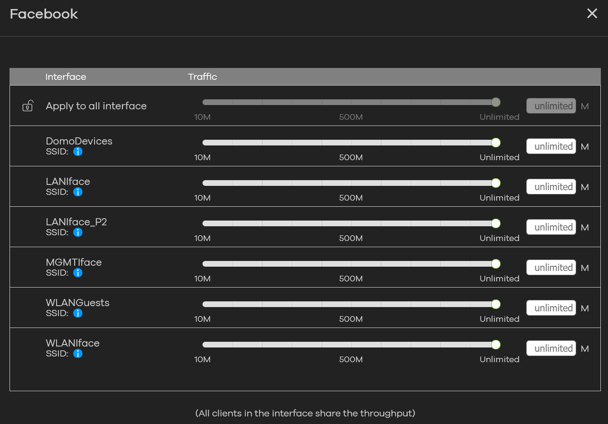
Task: Open the SSID info icon for MGMTIface
Action: 78,273
